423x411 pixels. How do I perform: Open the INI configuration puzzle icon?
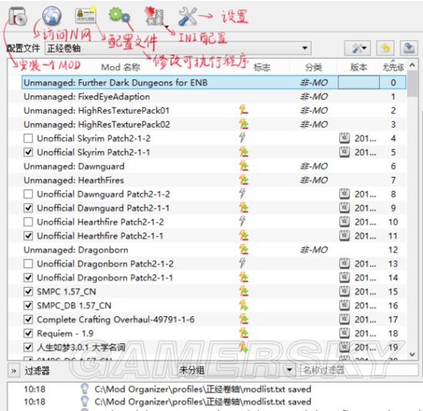155,17
